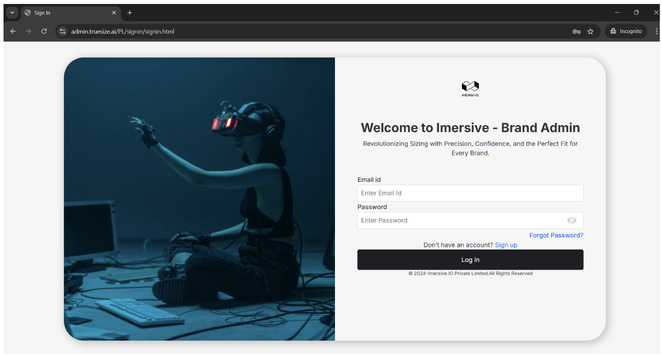Restore down the browser window
Screen dimensions: 662x356
(636, 13)
